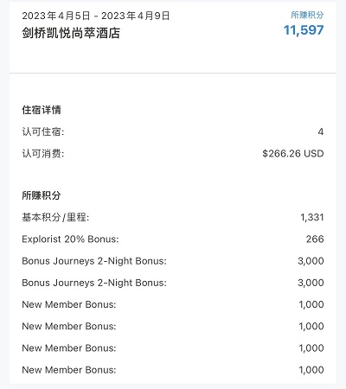The height and width of the screenshot is (389, 346).
Task: Select the last New Member Bonus row
Action: pos(173,370)
